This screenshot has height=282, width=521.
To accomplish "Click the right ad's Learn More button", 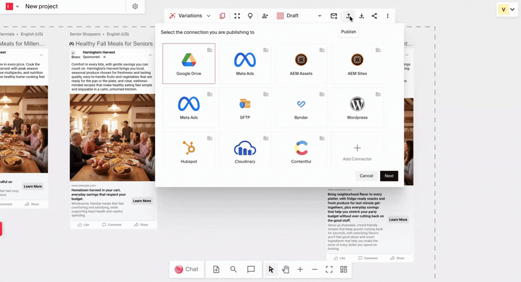I will pyautogui.click(x=398, y=220).
